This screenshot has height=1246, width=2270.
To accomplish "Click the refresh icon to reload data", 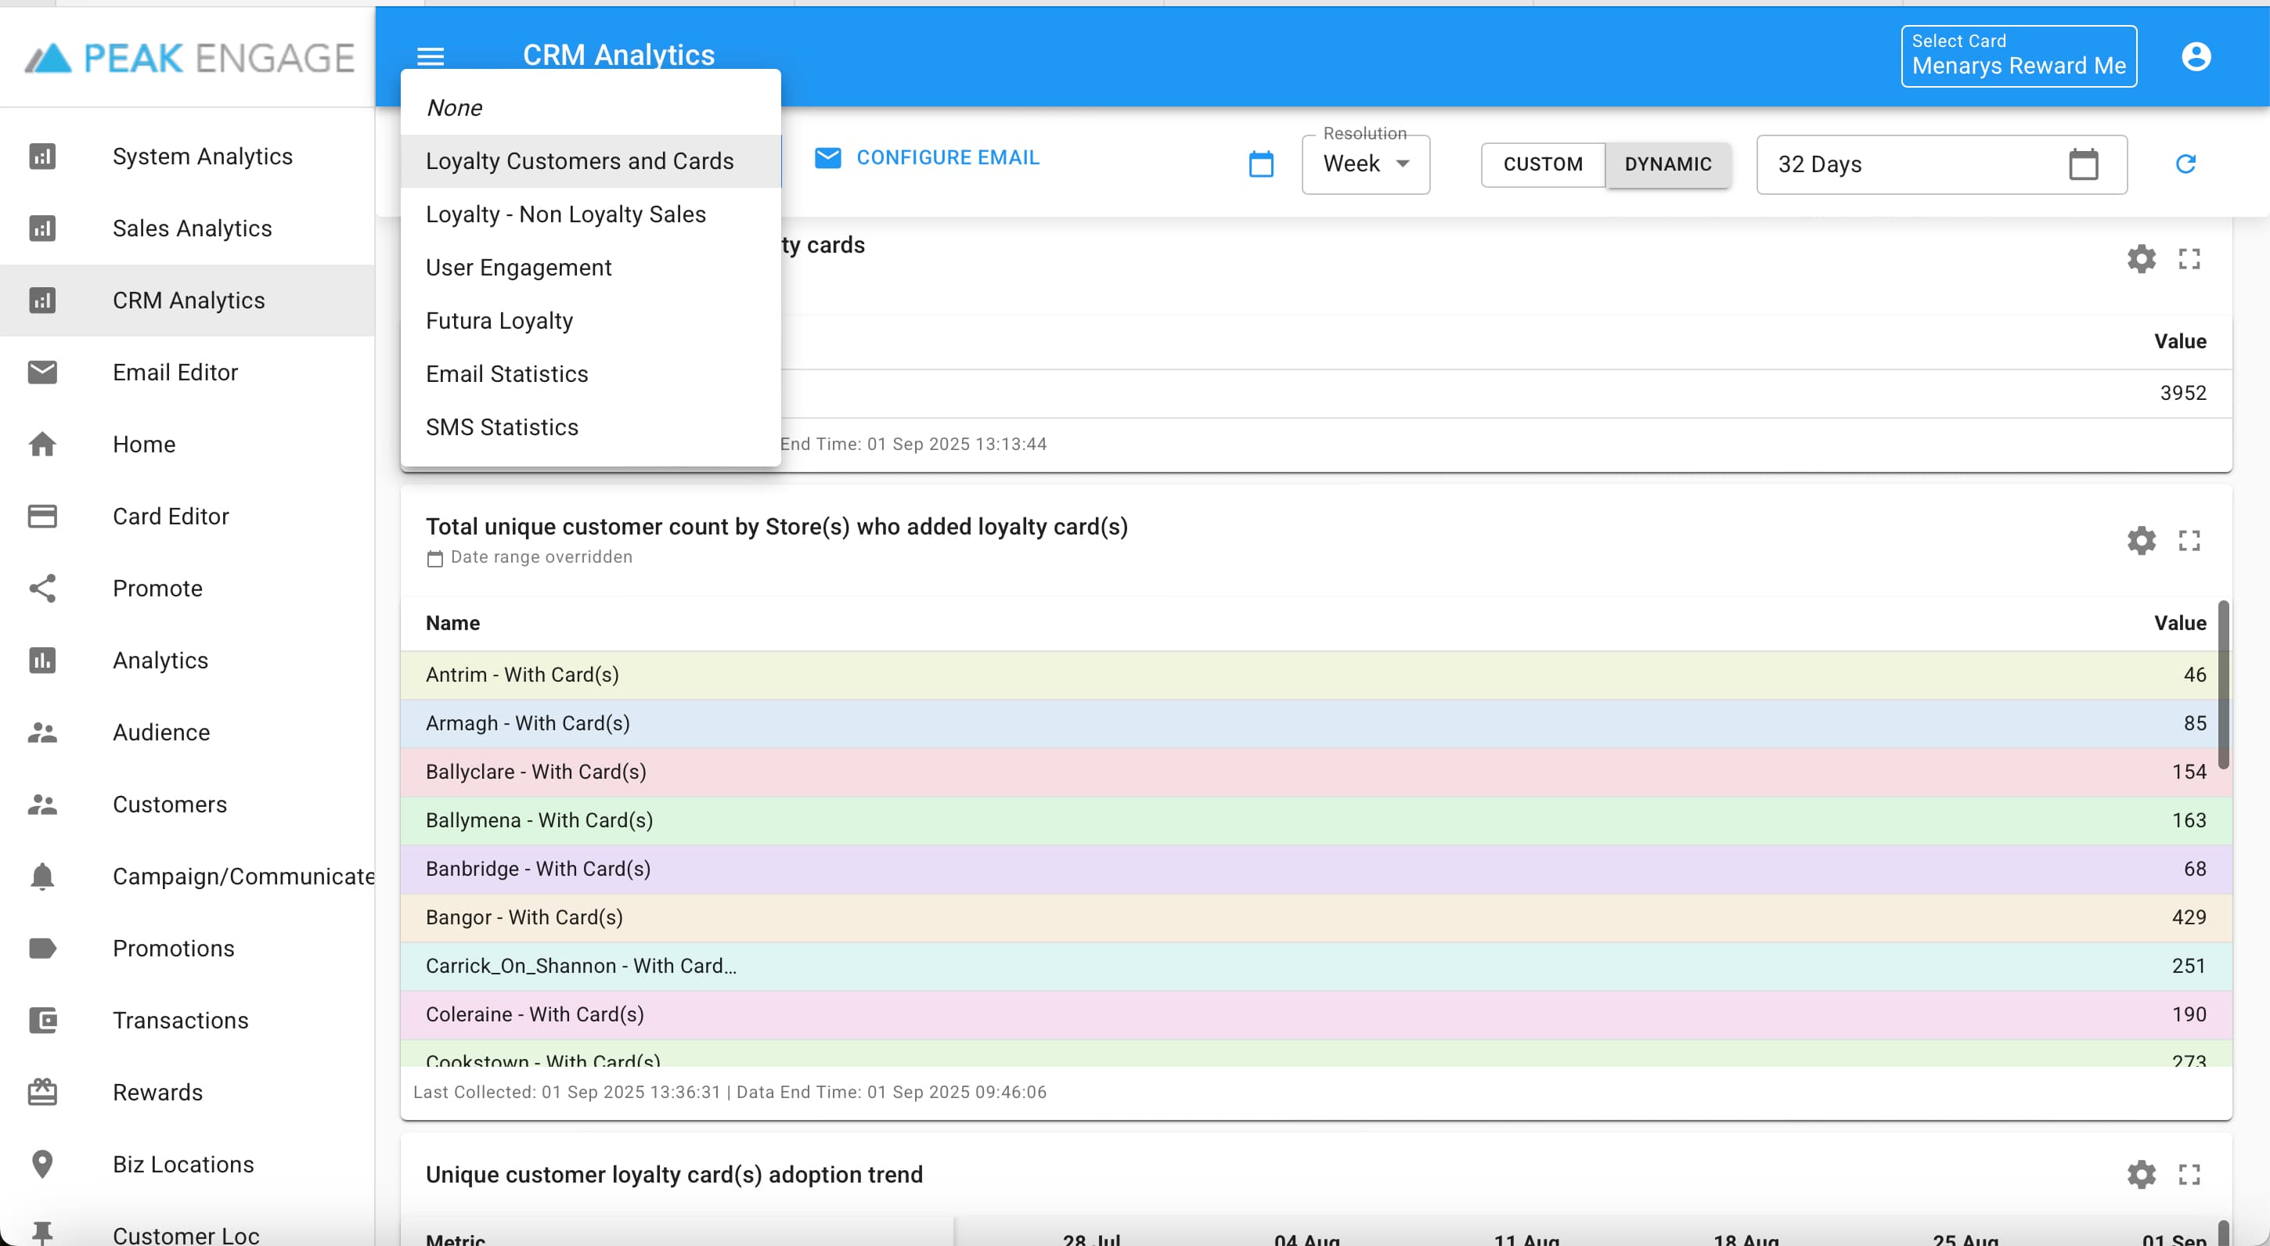I will coord(2186,164).
